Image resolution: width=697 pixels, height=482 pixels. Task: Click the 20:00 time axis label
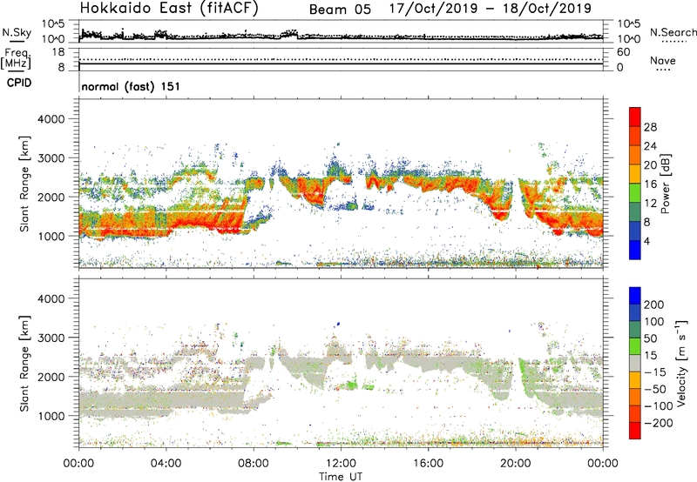click(515, 464)
